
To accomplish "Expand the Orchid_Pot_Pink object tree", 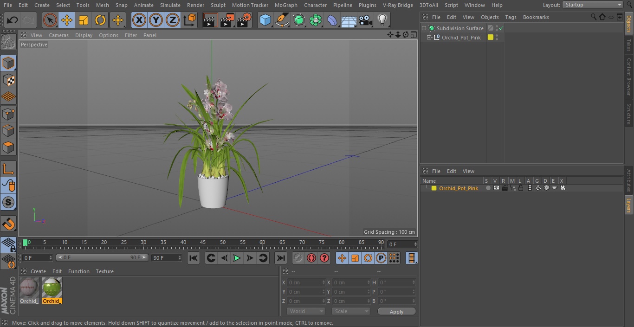I will click(429, 37).
